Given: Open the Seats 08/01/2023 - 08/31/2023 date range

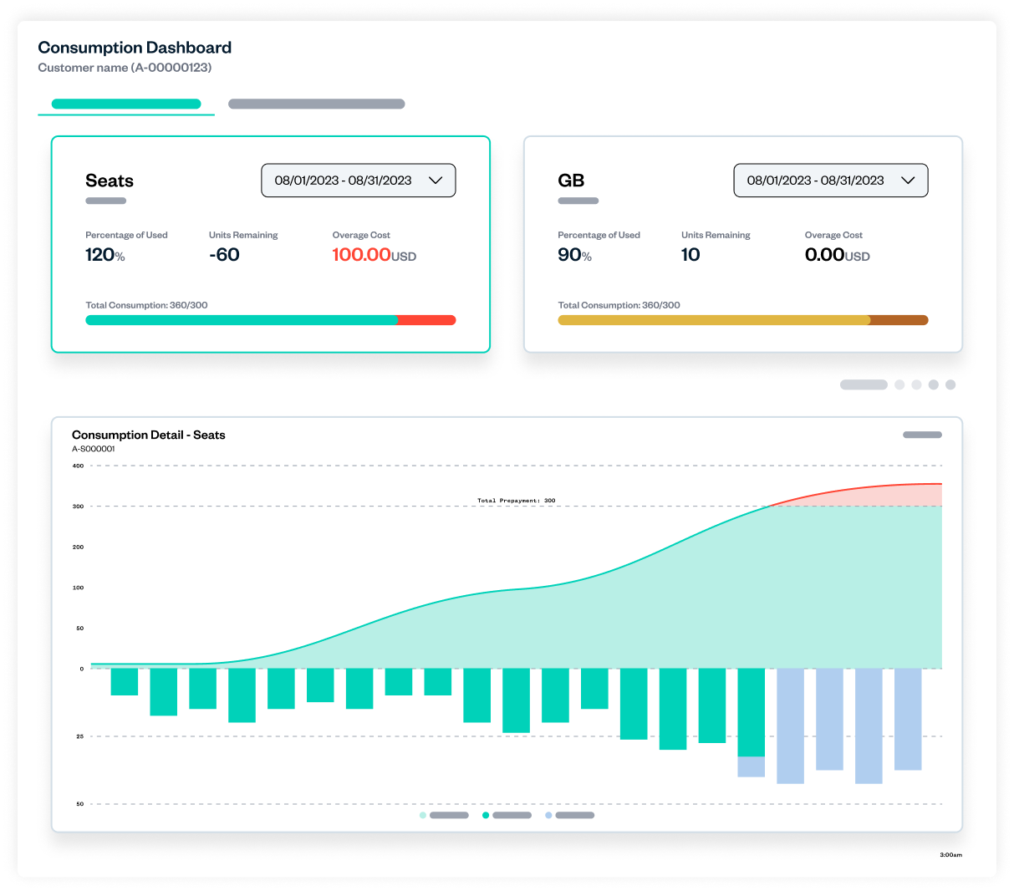Looking at the screenshot, I should coord(344,181).
